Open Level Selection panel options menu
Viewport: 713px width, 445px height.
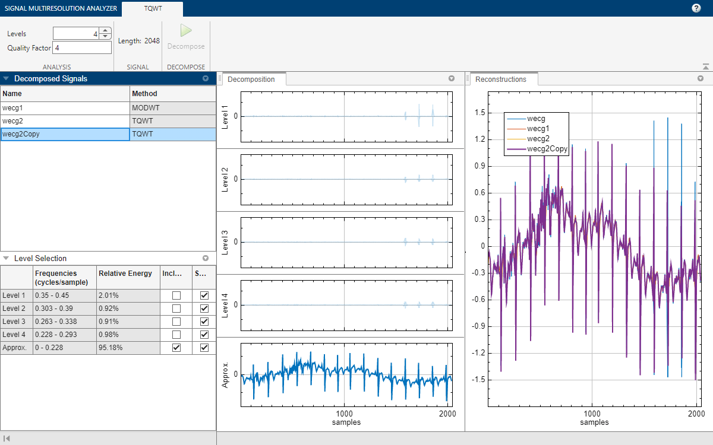click(x=206, y=259)
